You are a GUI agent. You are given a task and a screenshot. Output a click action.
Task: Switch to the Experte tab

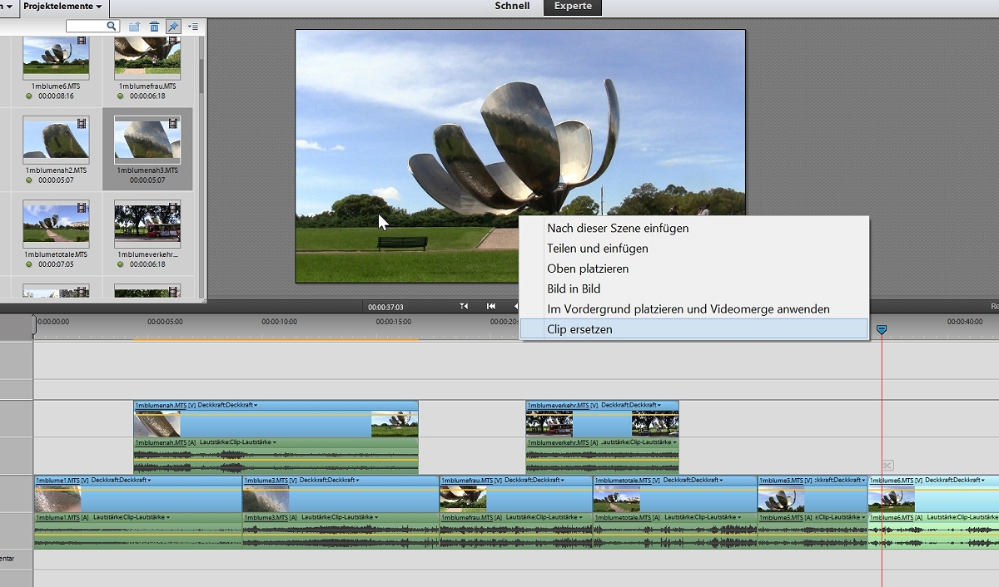click(573, 7)
